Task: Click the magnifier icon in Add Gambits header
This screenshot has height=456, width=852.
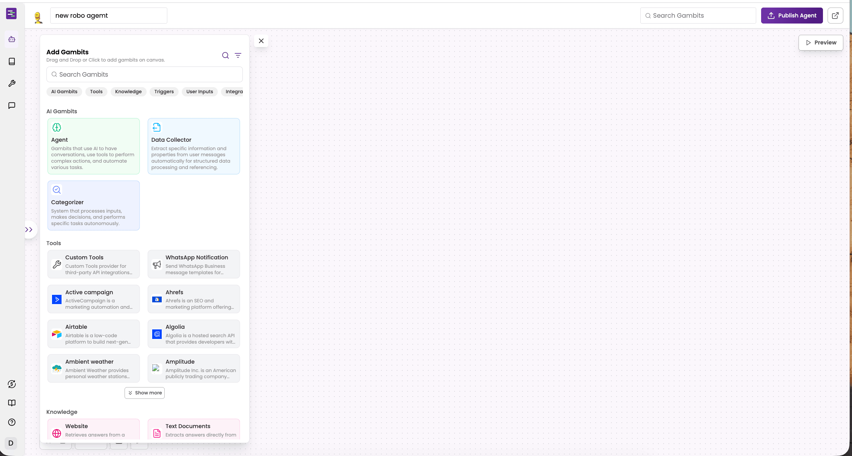Action: pyautogui.click(x=225, y=55)
